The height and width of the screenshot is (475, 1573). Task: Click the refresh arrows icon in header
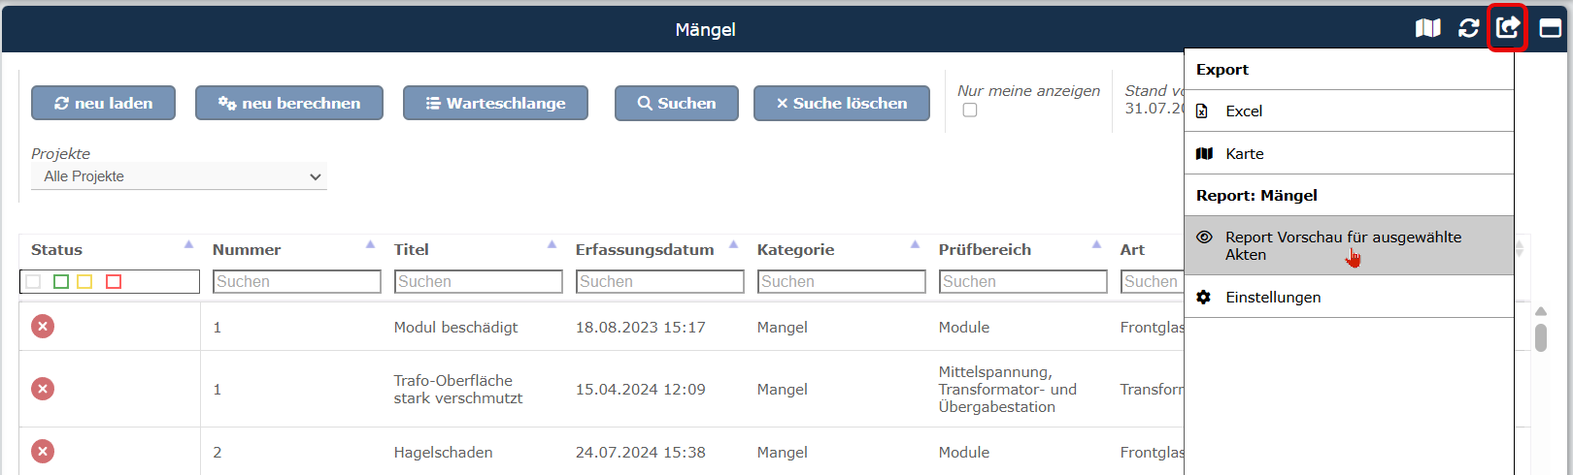[x=1468, y=28]
